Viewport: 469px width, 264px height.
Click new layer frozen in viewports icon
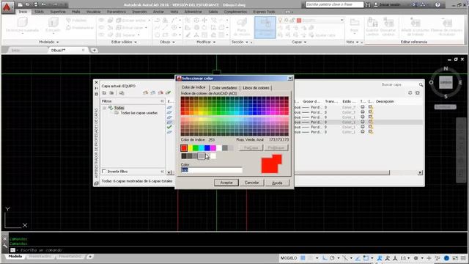pos(153,93)
